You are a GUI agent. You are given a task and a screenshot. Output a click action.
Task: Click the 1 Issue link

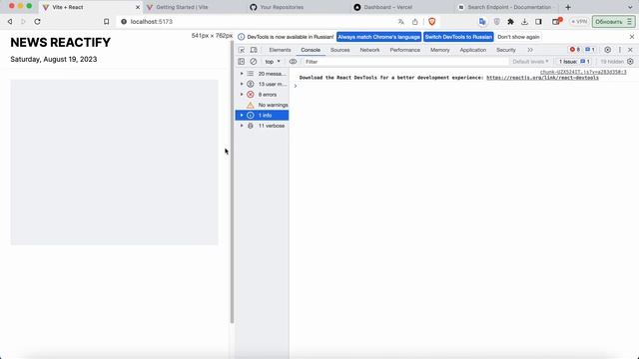tap(574, 62)
